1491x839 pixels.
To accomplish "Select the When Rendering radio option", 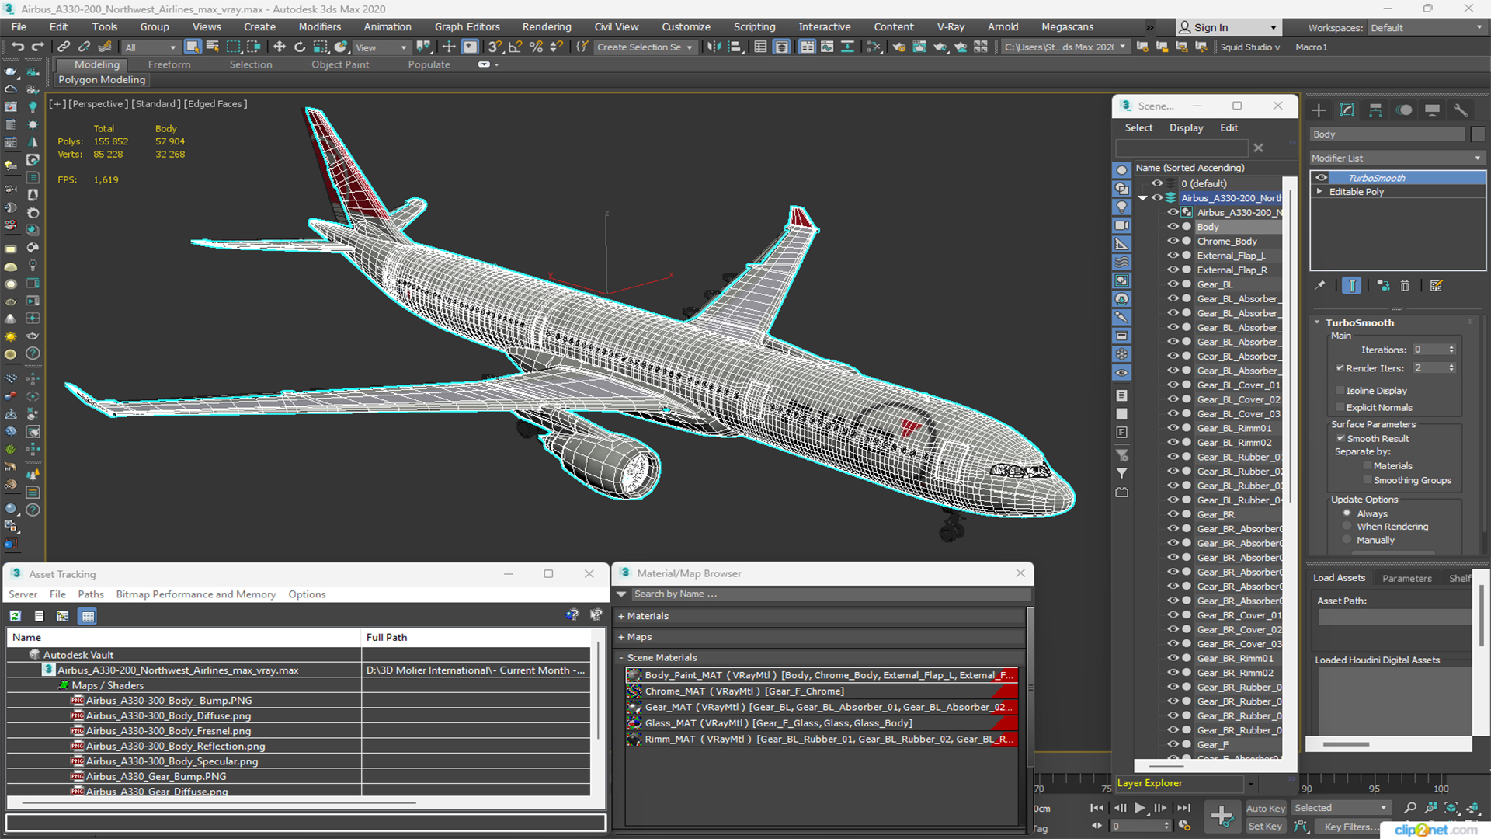I will (1347, 527).
